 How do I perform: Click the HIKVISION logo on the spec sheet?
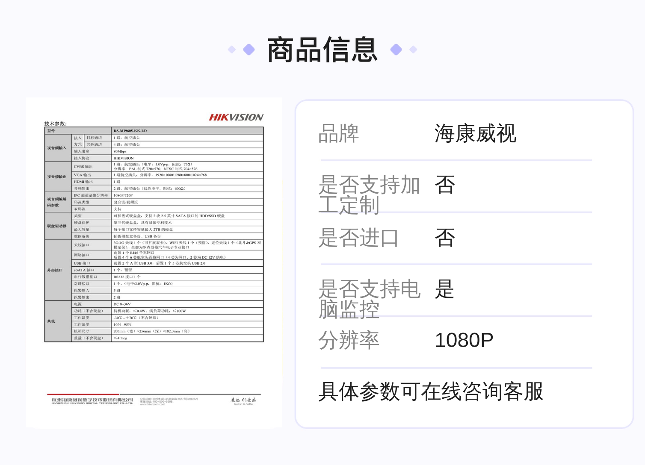[236, 118]
